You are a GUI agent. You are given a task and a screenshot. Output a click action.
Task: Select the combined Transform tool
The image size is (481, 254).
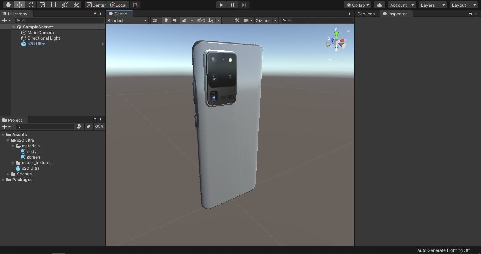coord(65,5)
